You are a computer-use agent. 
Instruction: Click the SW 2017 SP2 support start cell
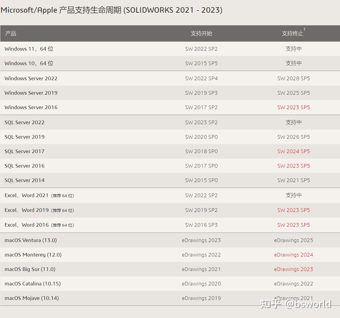[x=201, y=107]
